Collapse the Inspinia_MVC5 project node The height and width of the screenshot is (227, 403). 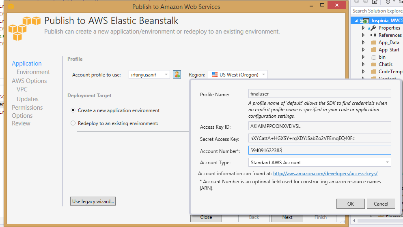pos(356,21)
